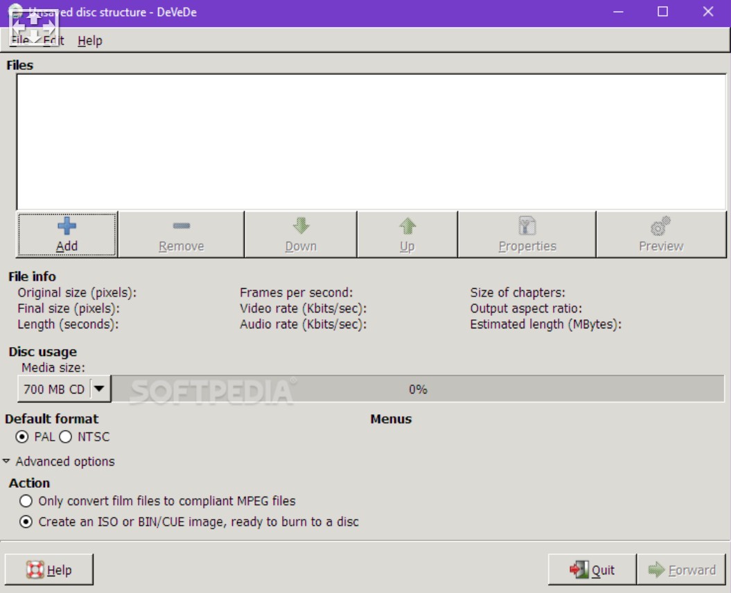731x593 pixels.
Task: Select Create an ISO or BIN/CUE image
Action: tap(26, 522)
